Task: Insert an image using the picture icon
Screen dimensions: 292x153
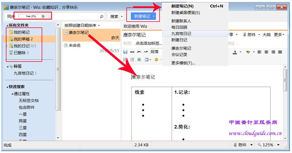Action: (139, 59)
